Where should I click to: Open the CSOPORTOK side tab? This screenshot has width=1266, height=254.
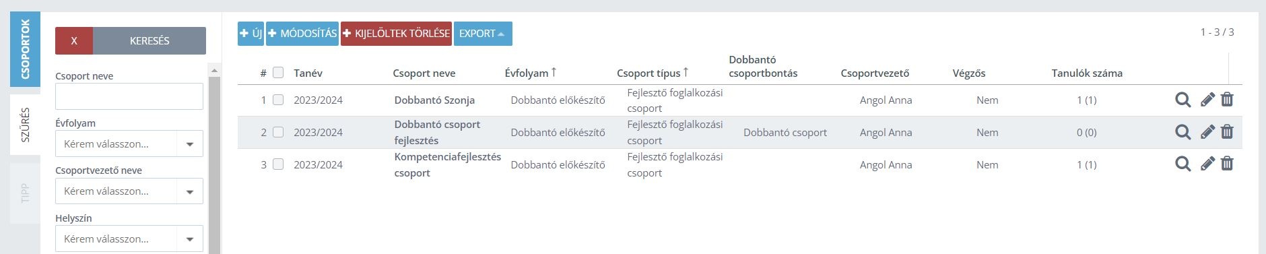[25, 49]
